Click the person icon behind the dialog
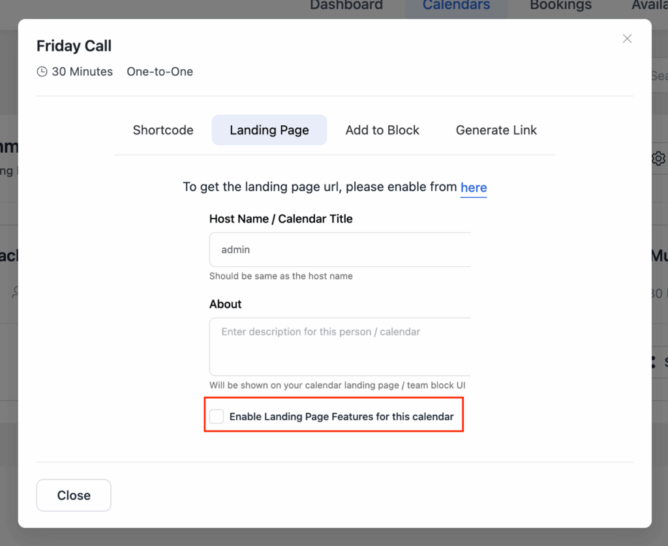 (x=15, y=292)
